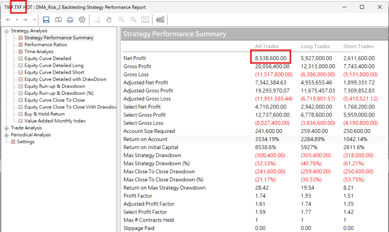Viewport: 389px width, 232px height.
Task: Click Select Profit Factor All Trades value 1.59
Action: (260, 212)
